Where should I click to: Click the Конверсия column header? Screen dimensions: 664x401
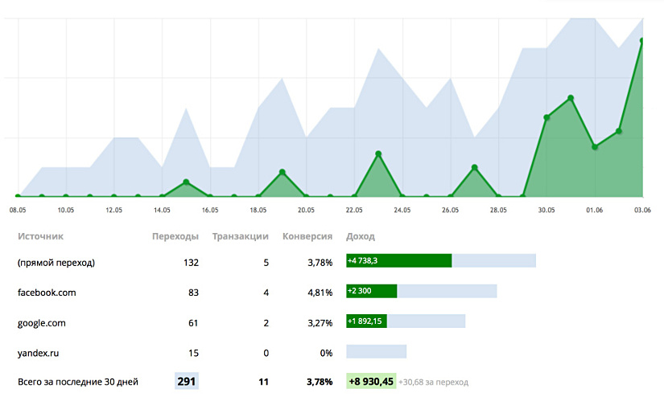(x=307, y=237)
